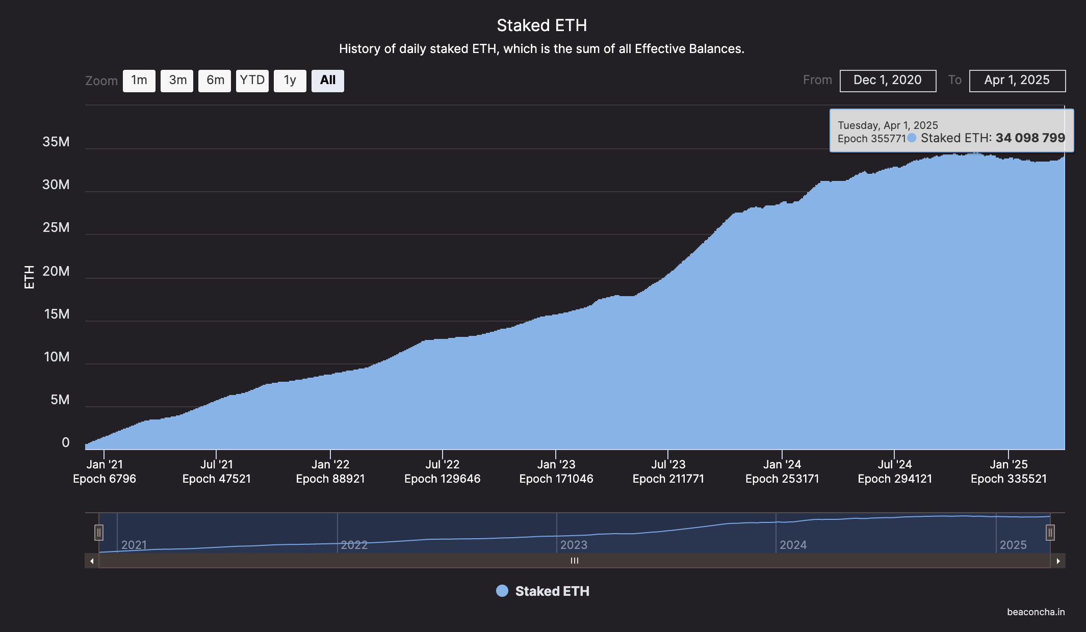Choose the YTD zoom option

point(252,81)
